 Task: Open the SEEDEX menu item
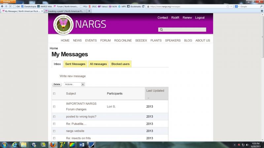pyautogui.click(x=141, y=40)
